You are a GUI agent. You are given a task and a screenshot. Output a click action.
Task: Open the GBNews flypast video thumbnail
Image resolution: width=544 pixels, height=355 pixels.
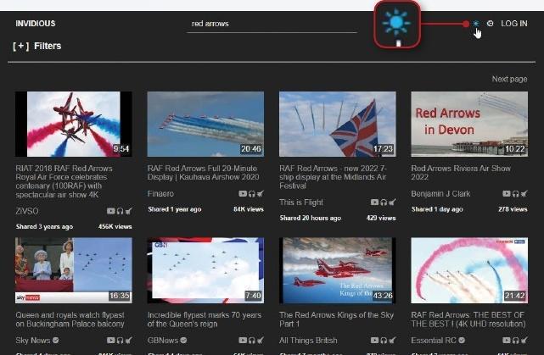pos(205,270)
